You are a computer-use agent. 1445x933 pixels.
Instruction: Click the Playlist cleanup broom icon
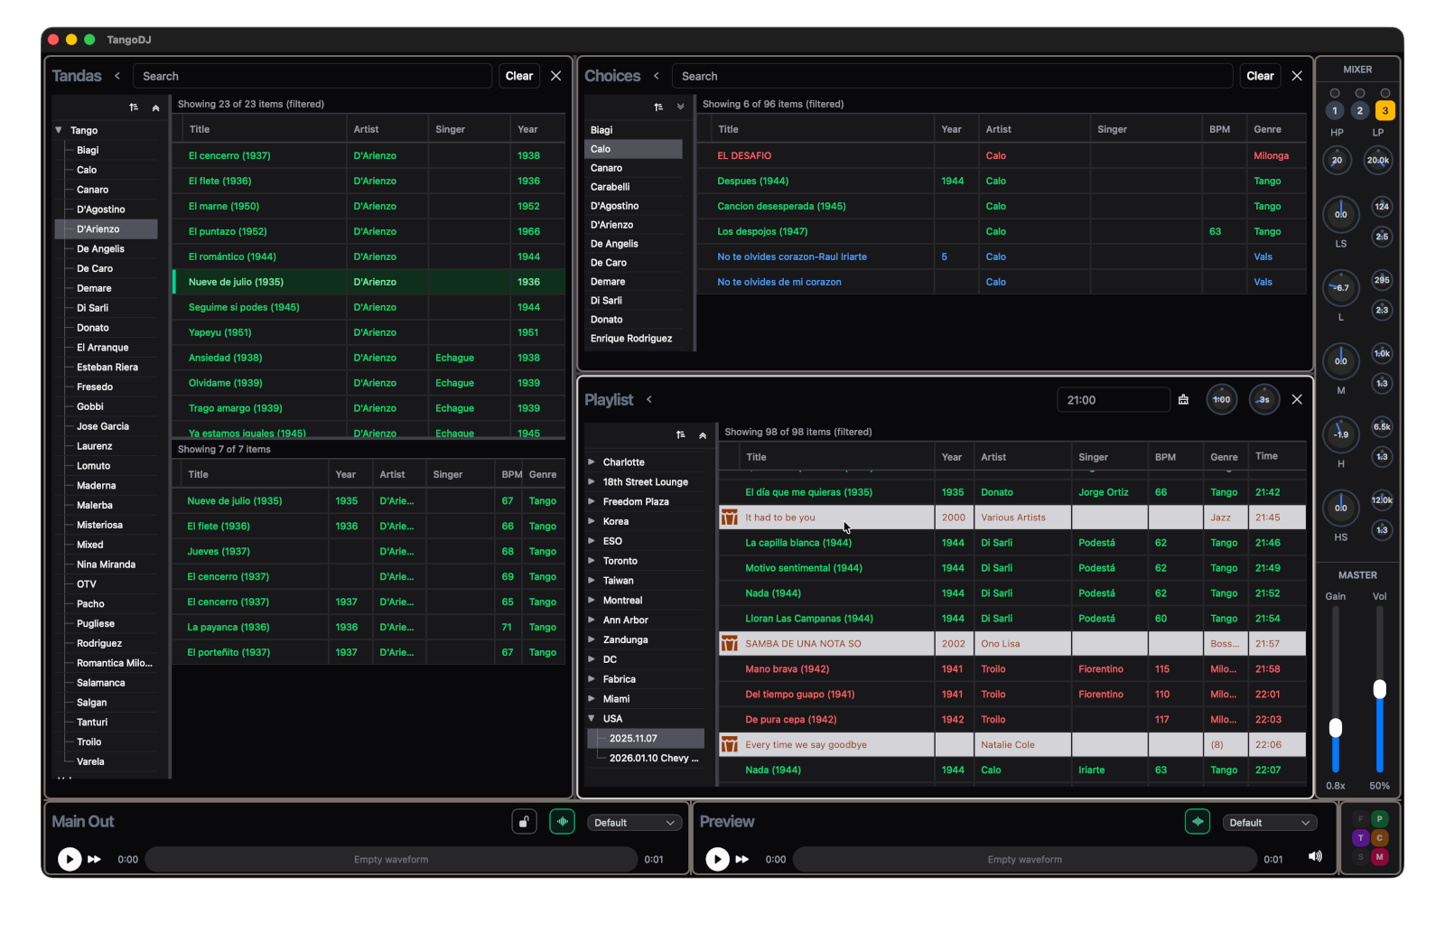[1183, 399]
